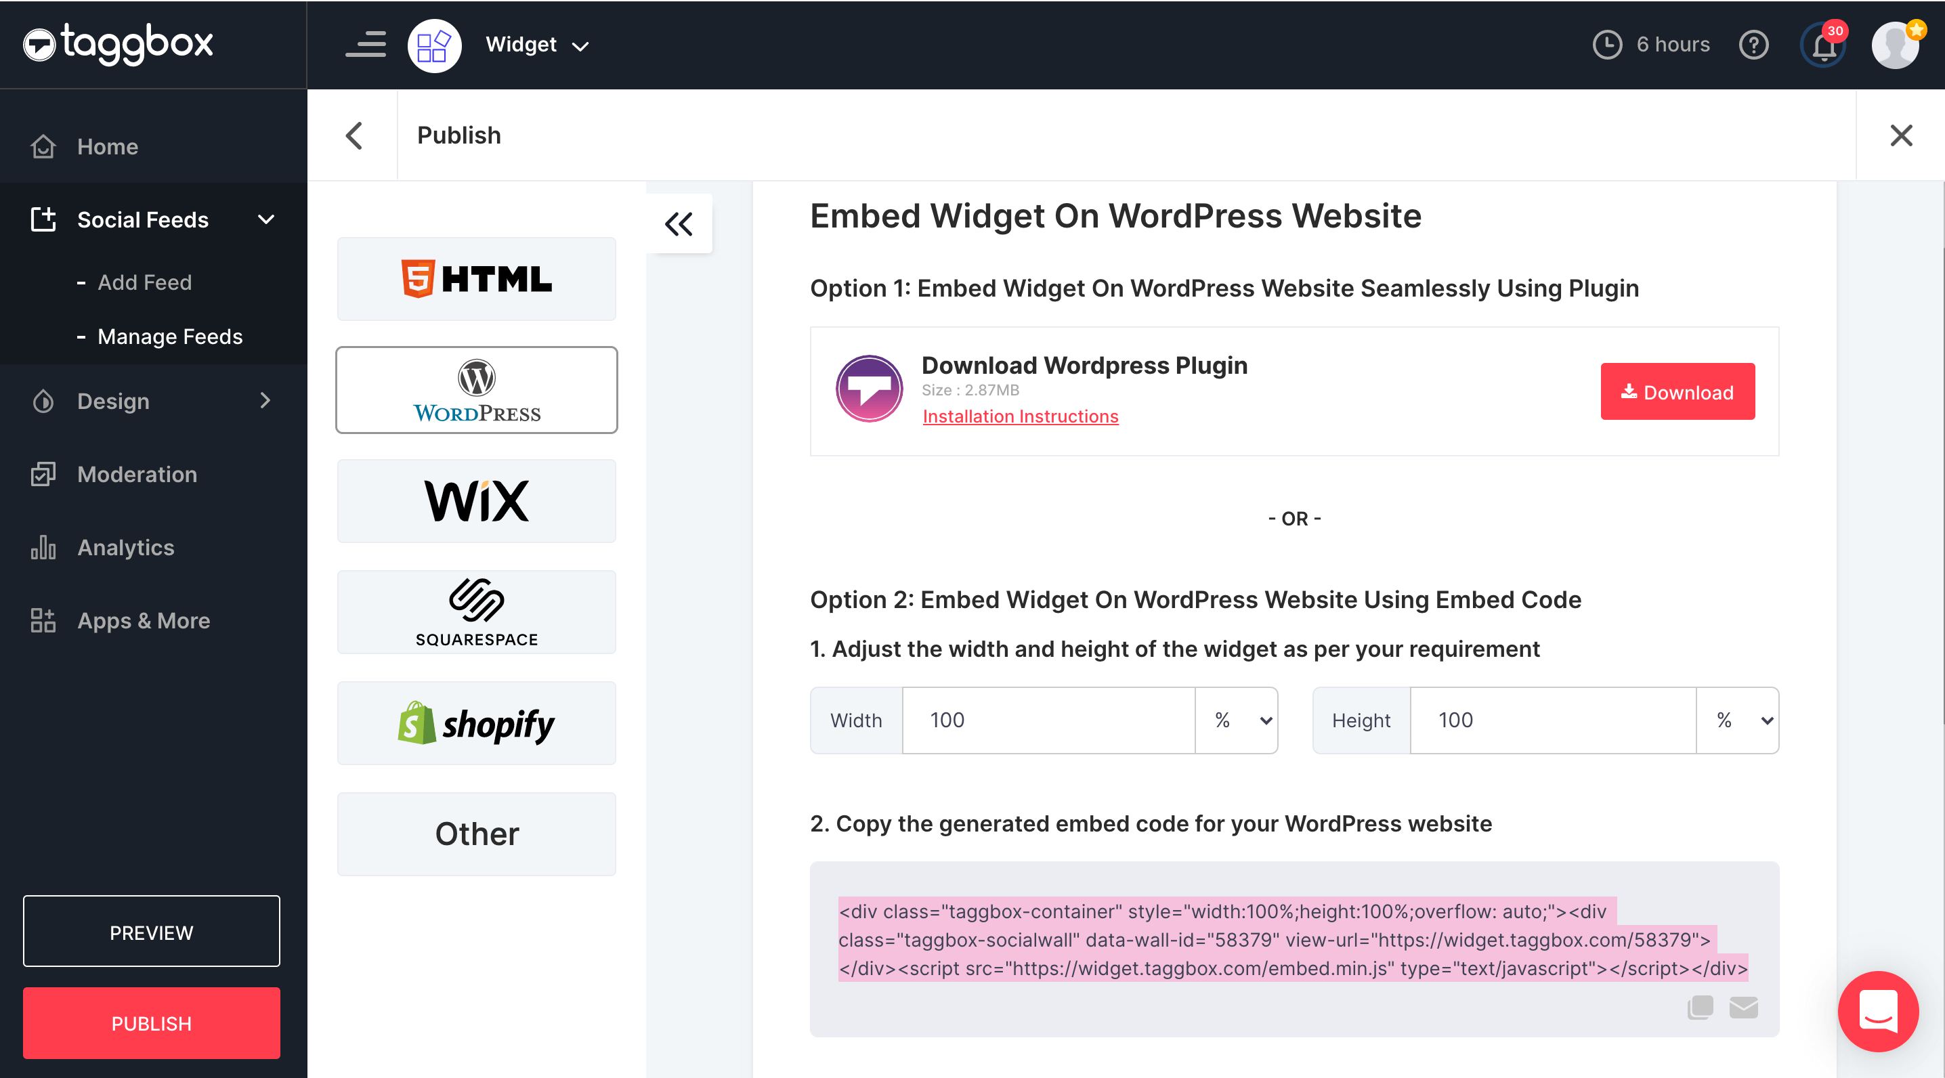Click the Download WordPress Plugin button
Viewport: 1945px width, 1078px height.
1675,393
